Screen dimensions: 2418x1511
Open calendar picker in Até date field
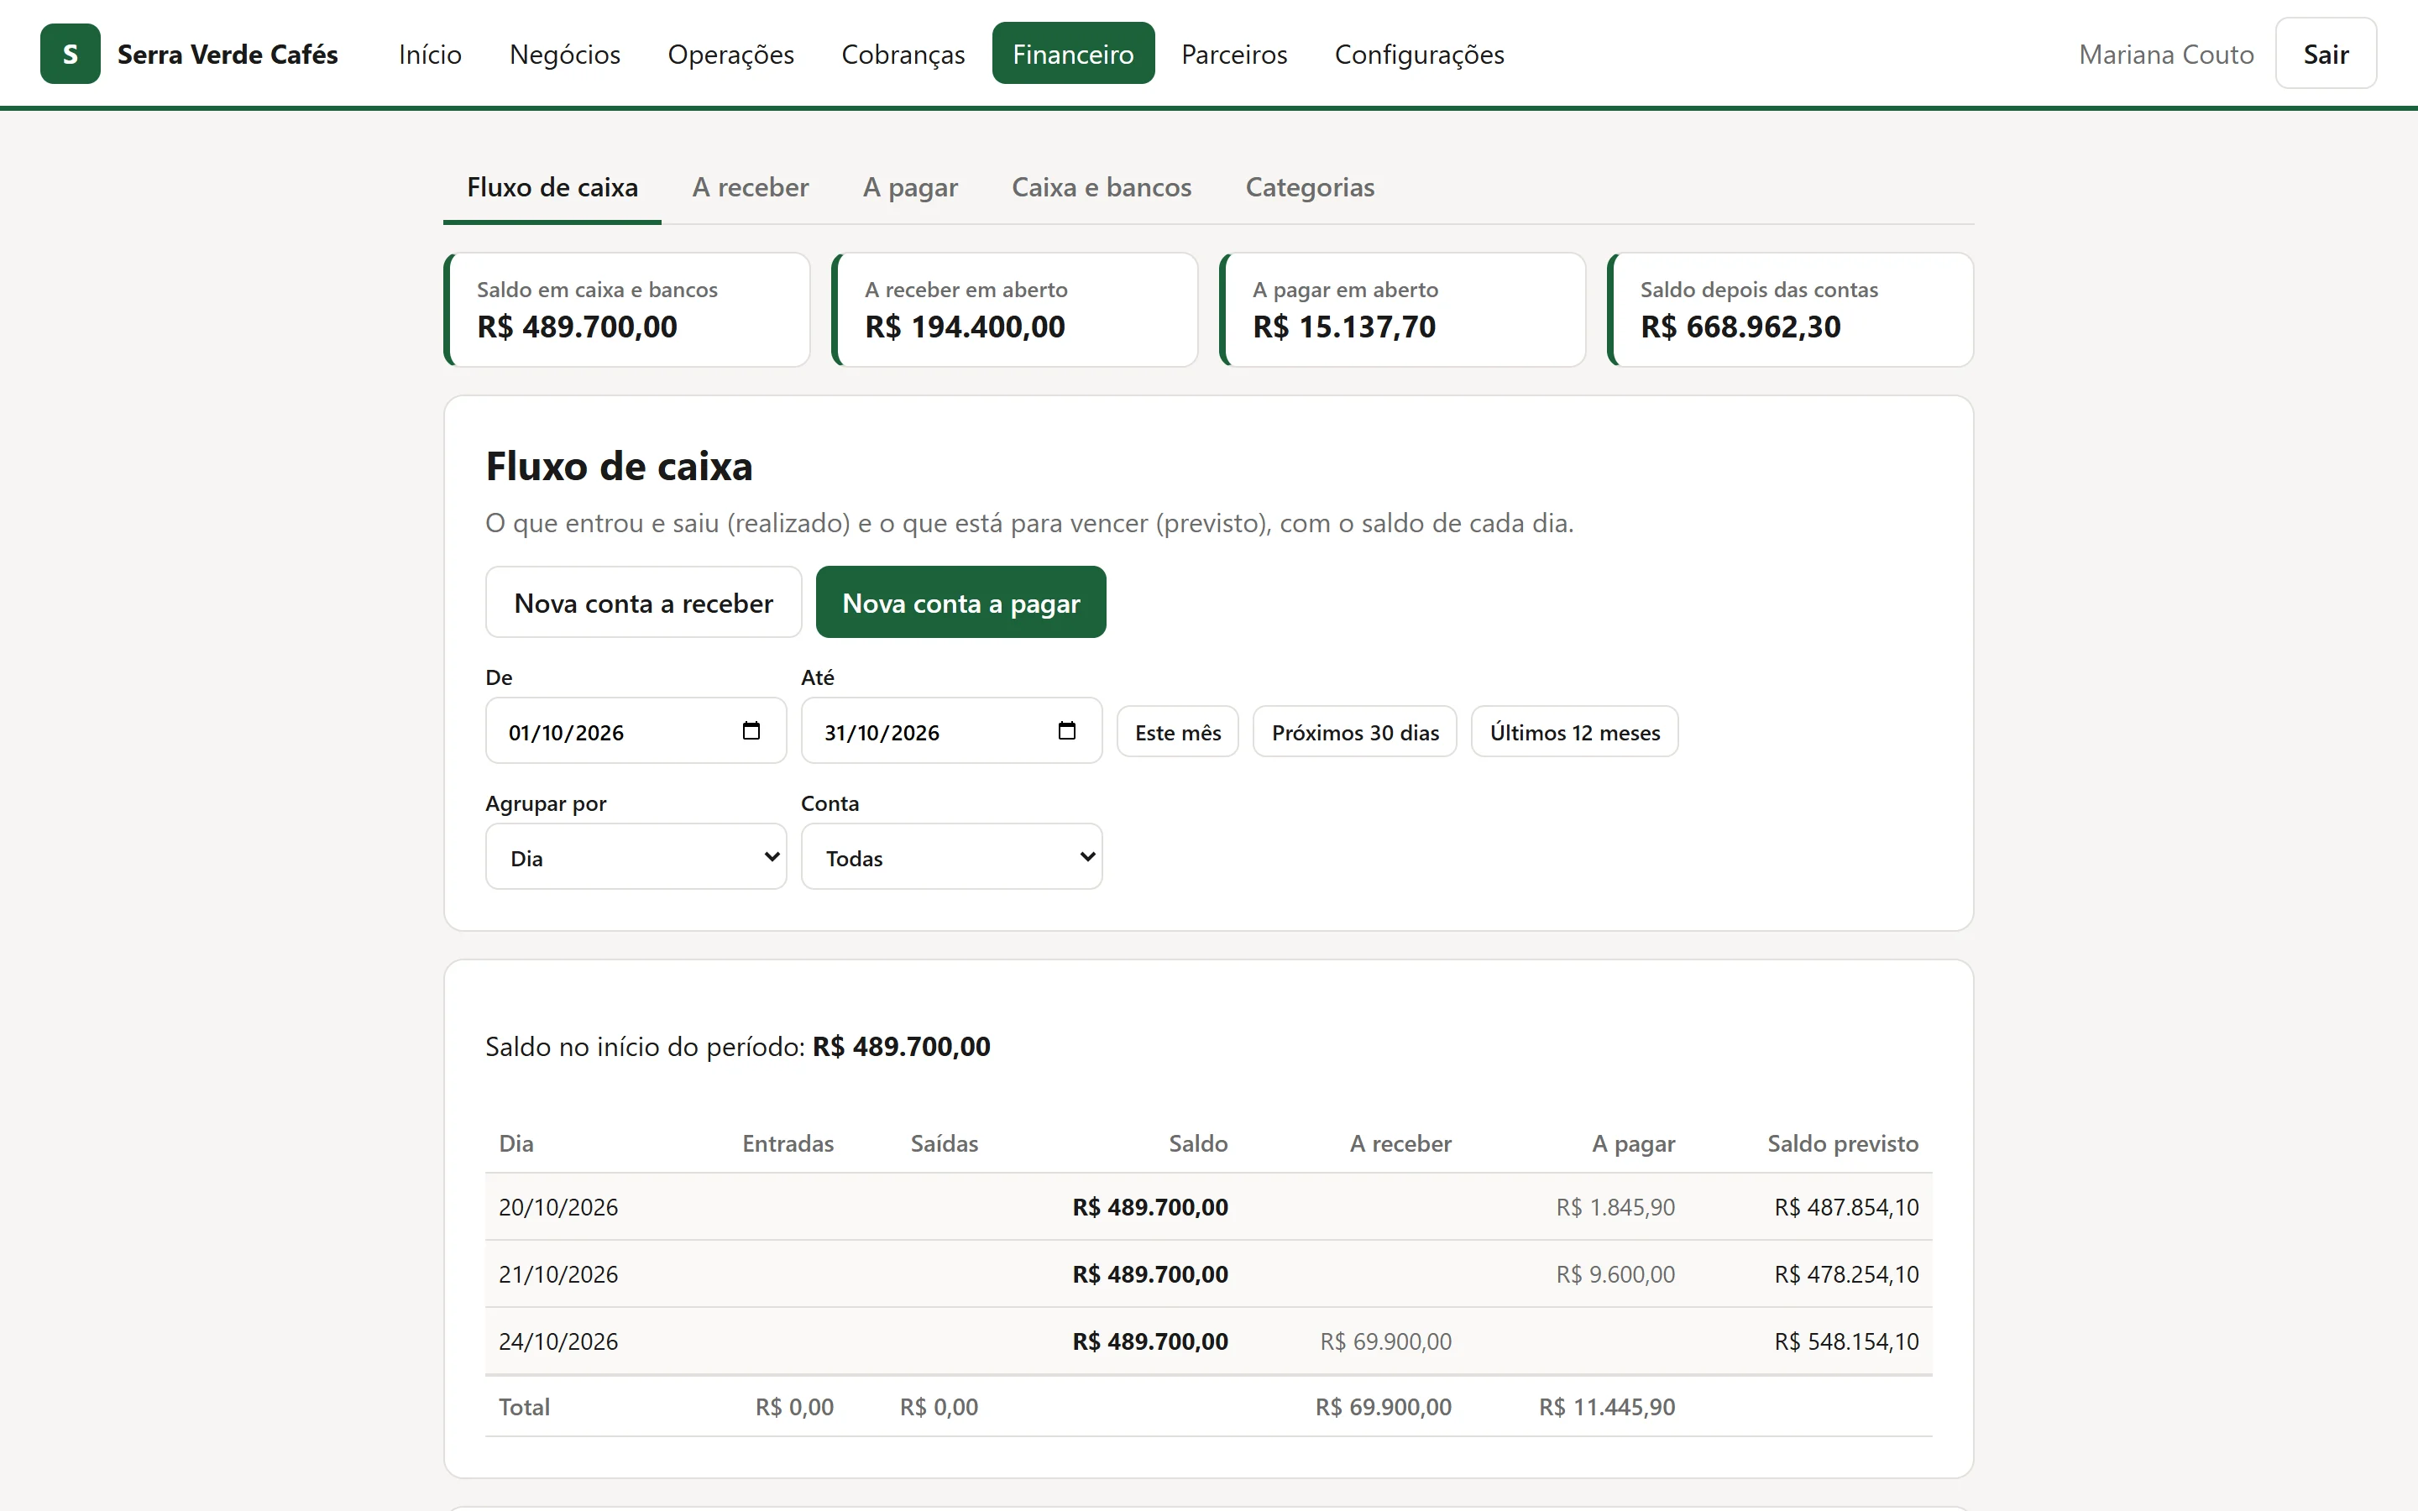1067,730
